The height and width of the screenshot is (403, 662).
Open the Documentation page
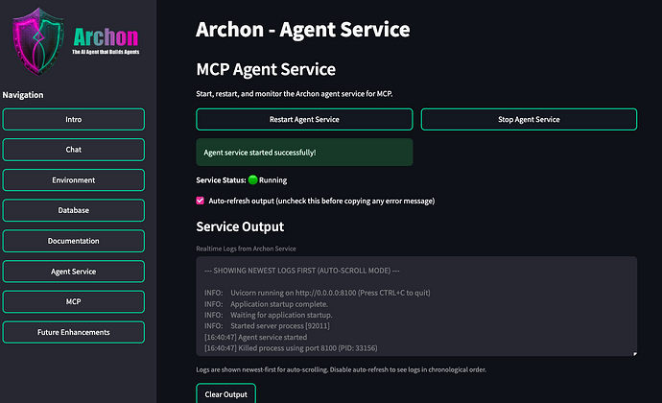(x=74, y=241)
